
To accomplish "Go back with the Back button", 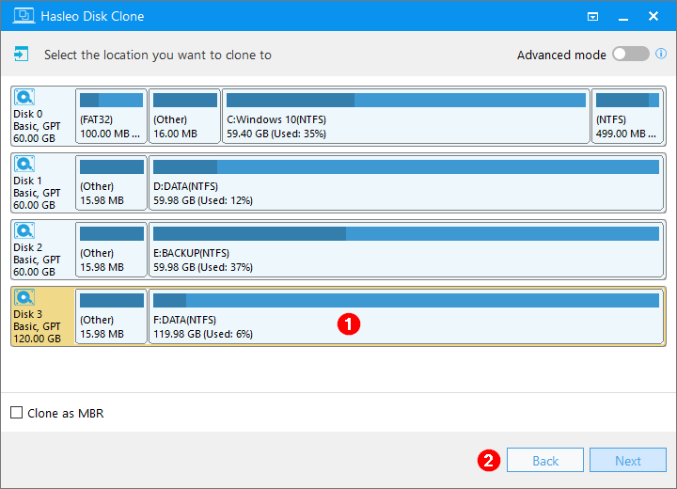I will tap(544, 460).
